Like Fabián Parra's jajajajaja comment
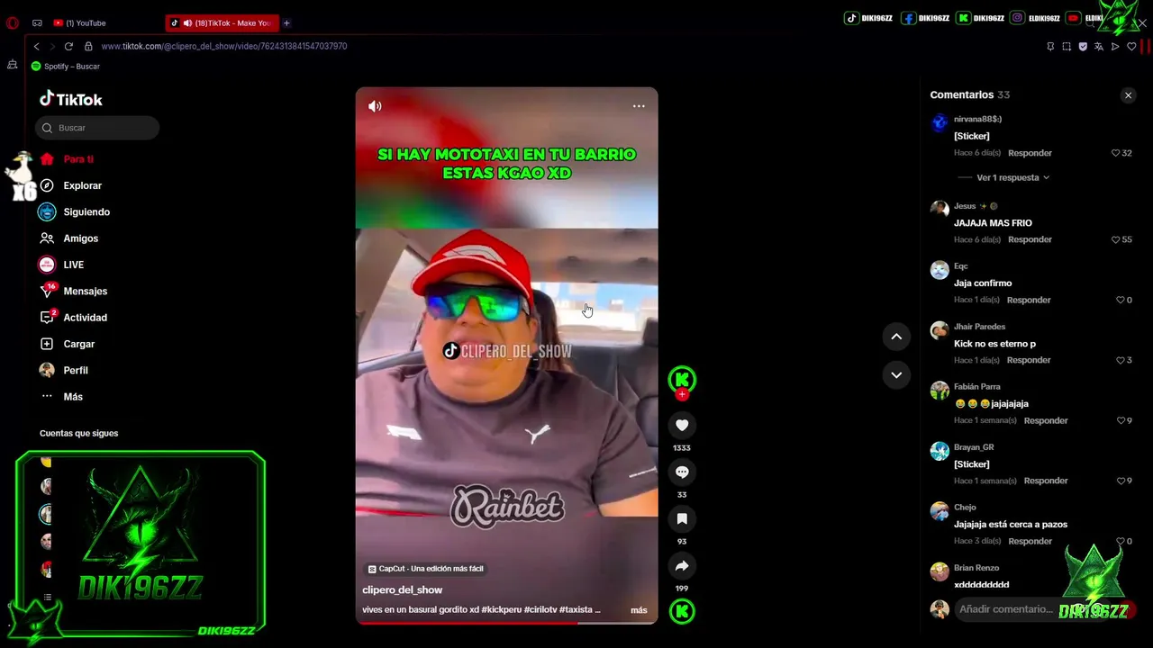 click(1120, 420)
